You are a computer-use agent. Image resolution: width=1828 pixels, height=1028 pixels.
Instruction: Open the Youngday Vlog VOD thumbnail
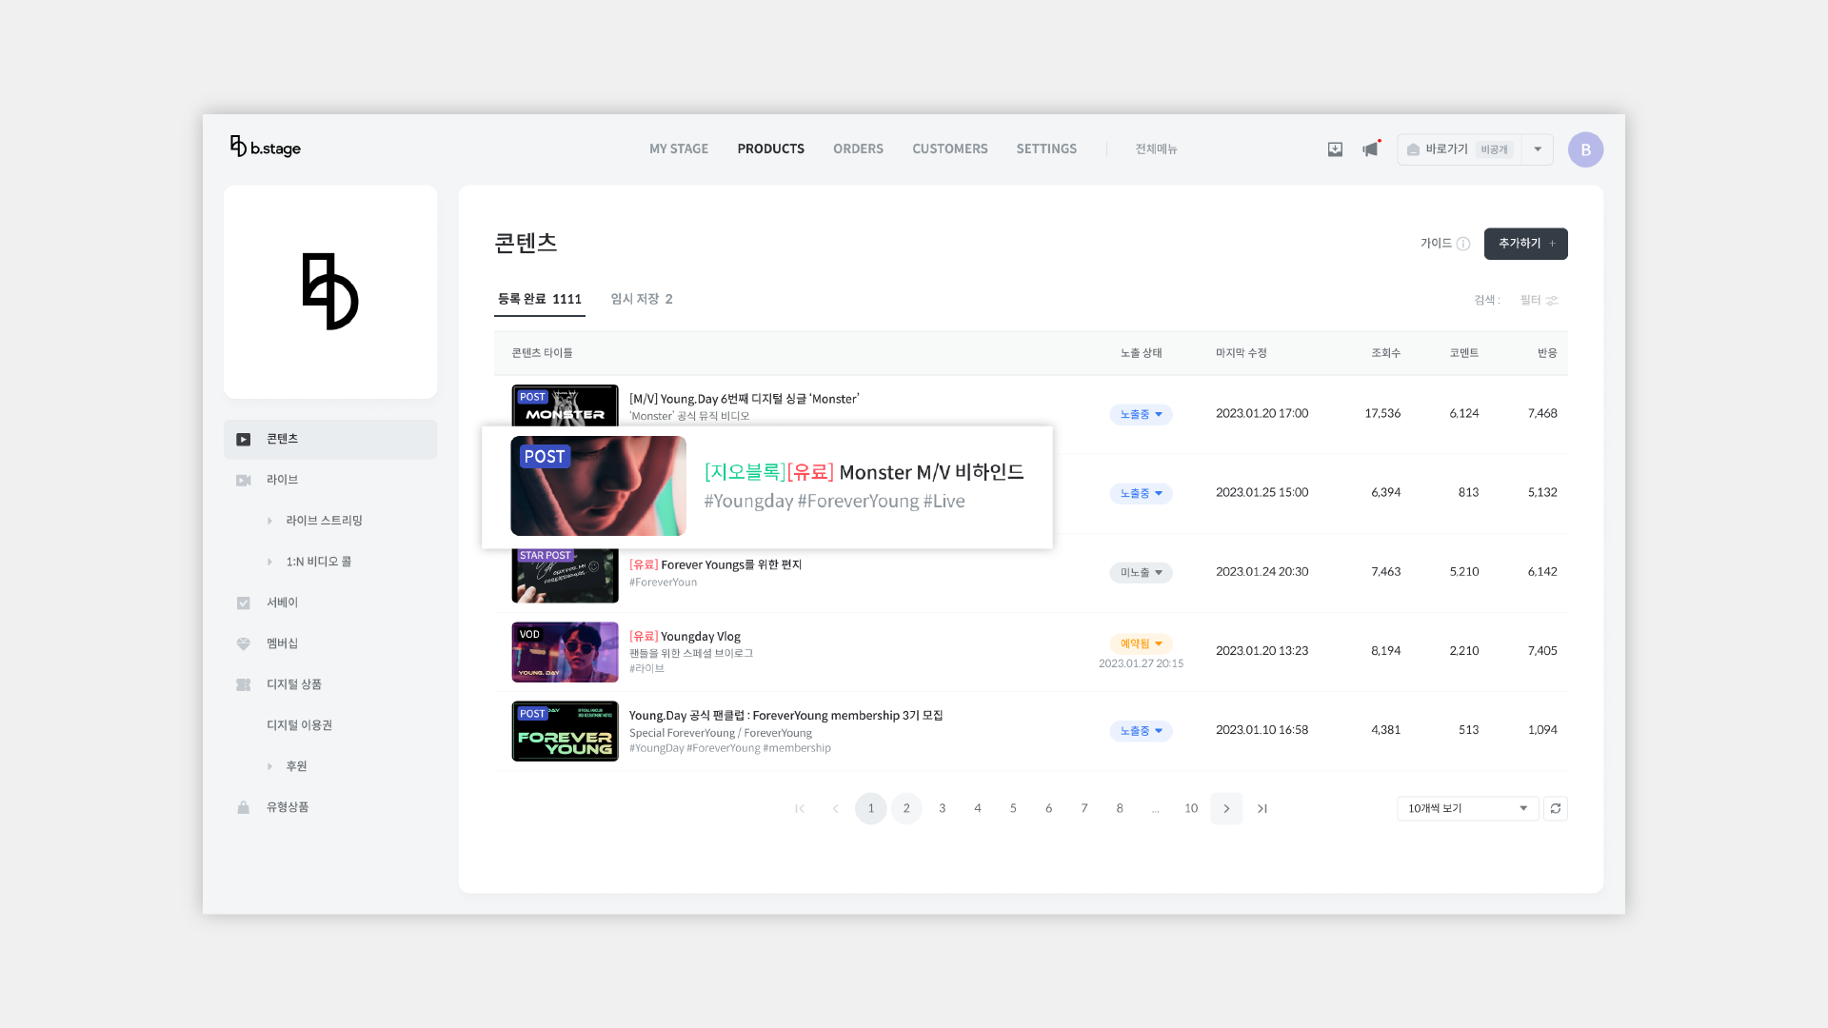[565, 652]
